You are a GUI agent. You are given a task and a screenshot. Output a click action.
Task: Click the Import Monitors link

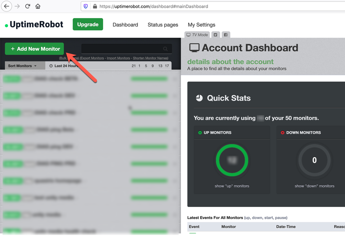(118, 58)
